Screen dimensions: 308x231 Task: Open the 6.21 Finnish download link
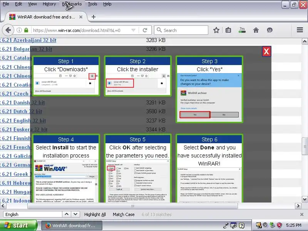click(15, 138)
